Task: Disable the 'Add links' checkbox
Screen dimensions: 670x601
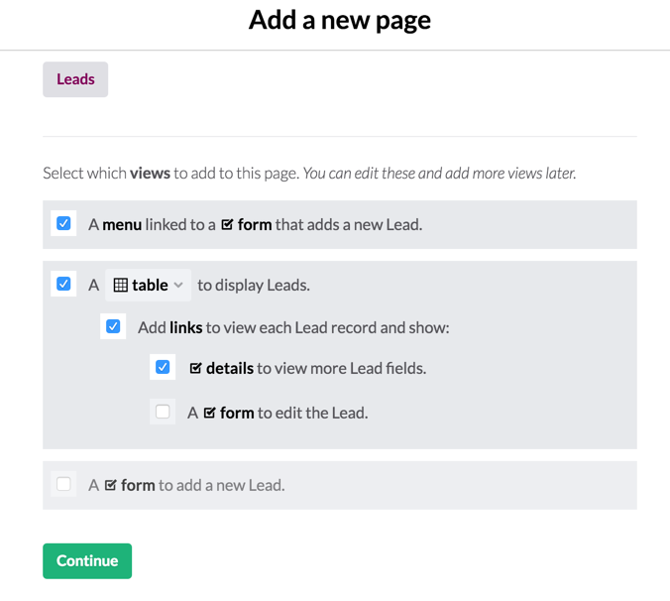Action: click(113, 326)
